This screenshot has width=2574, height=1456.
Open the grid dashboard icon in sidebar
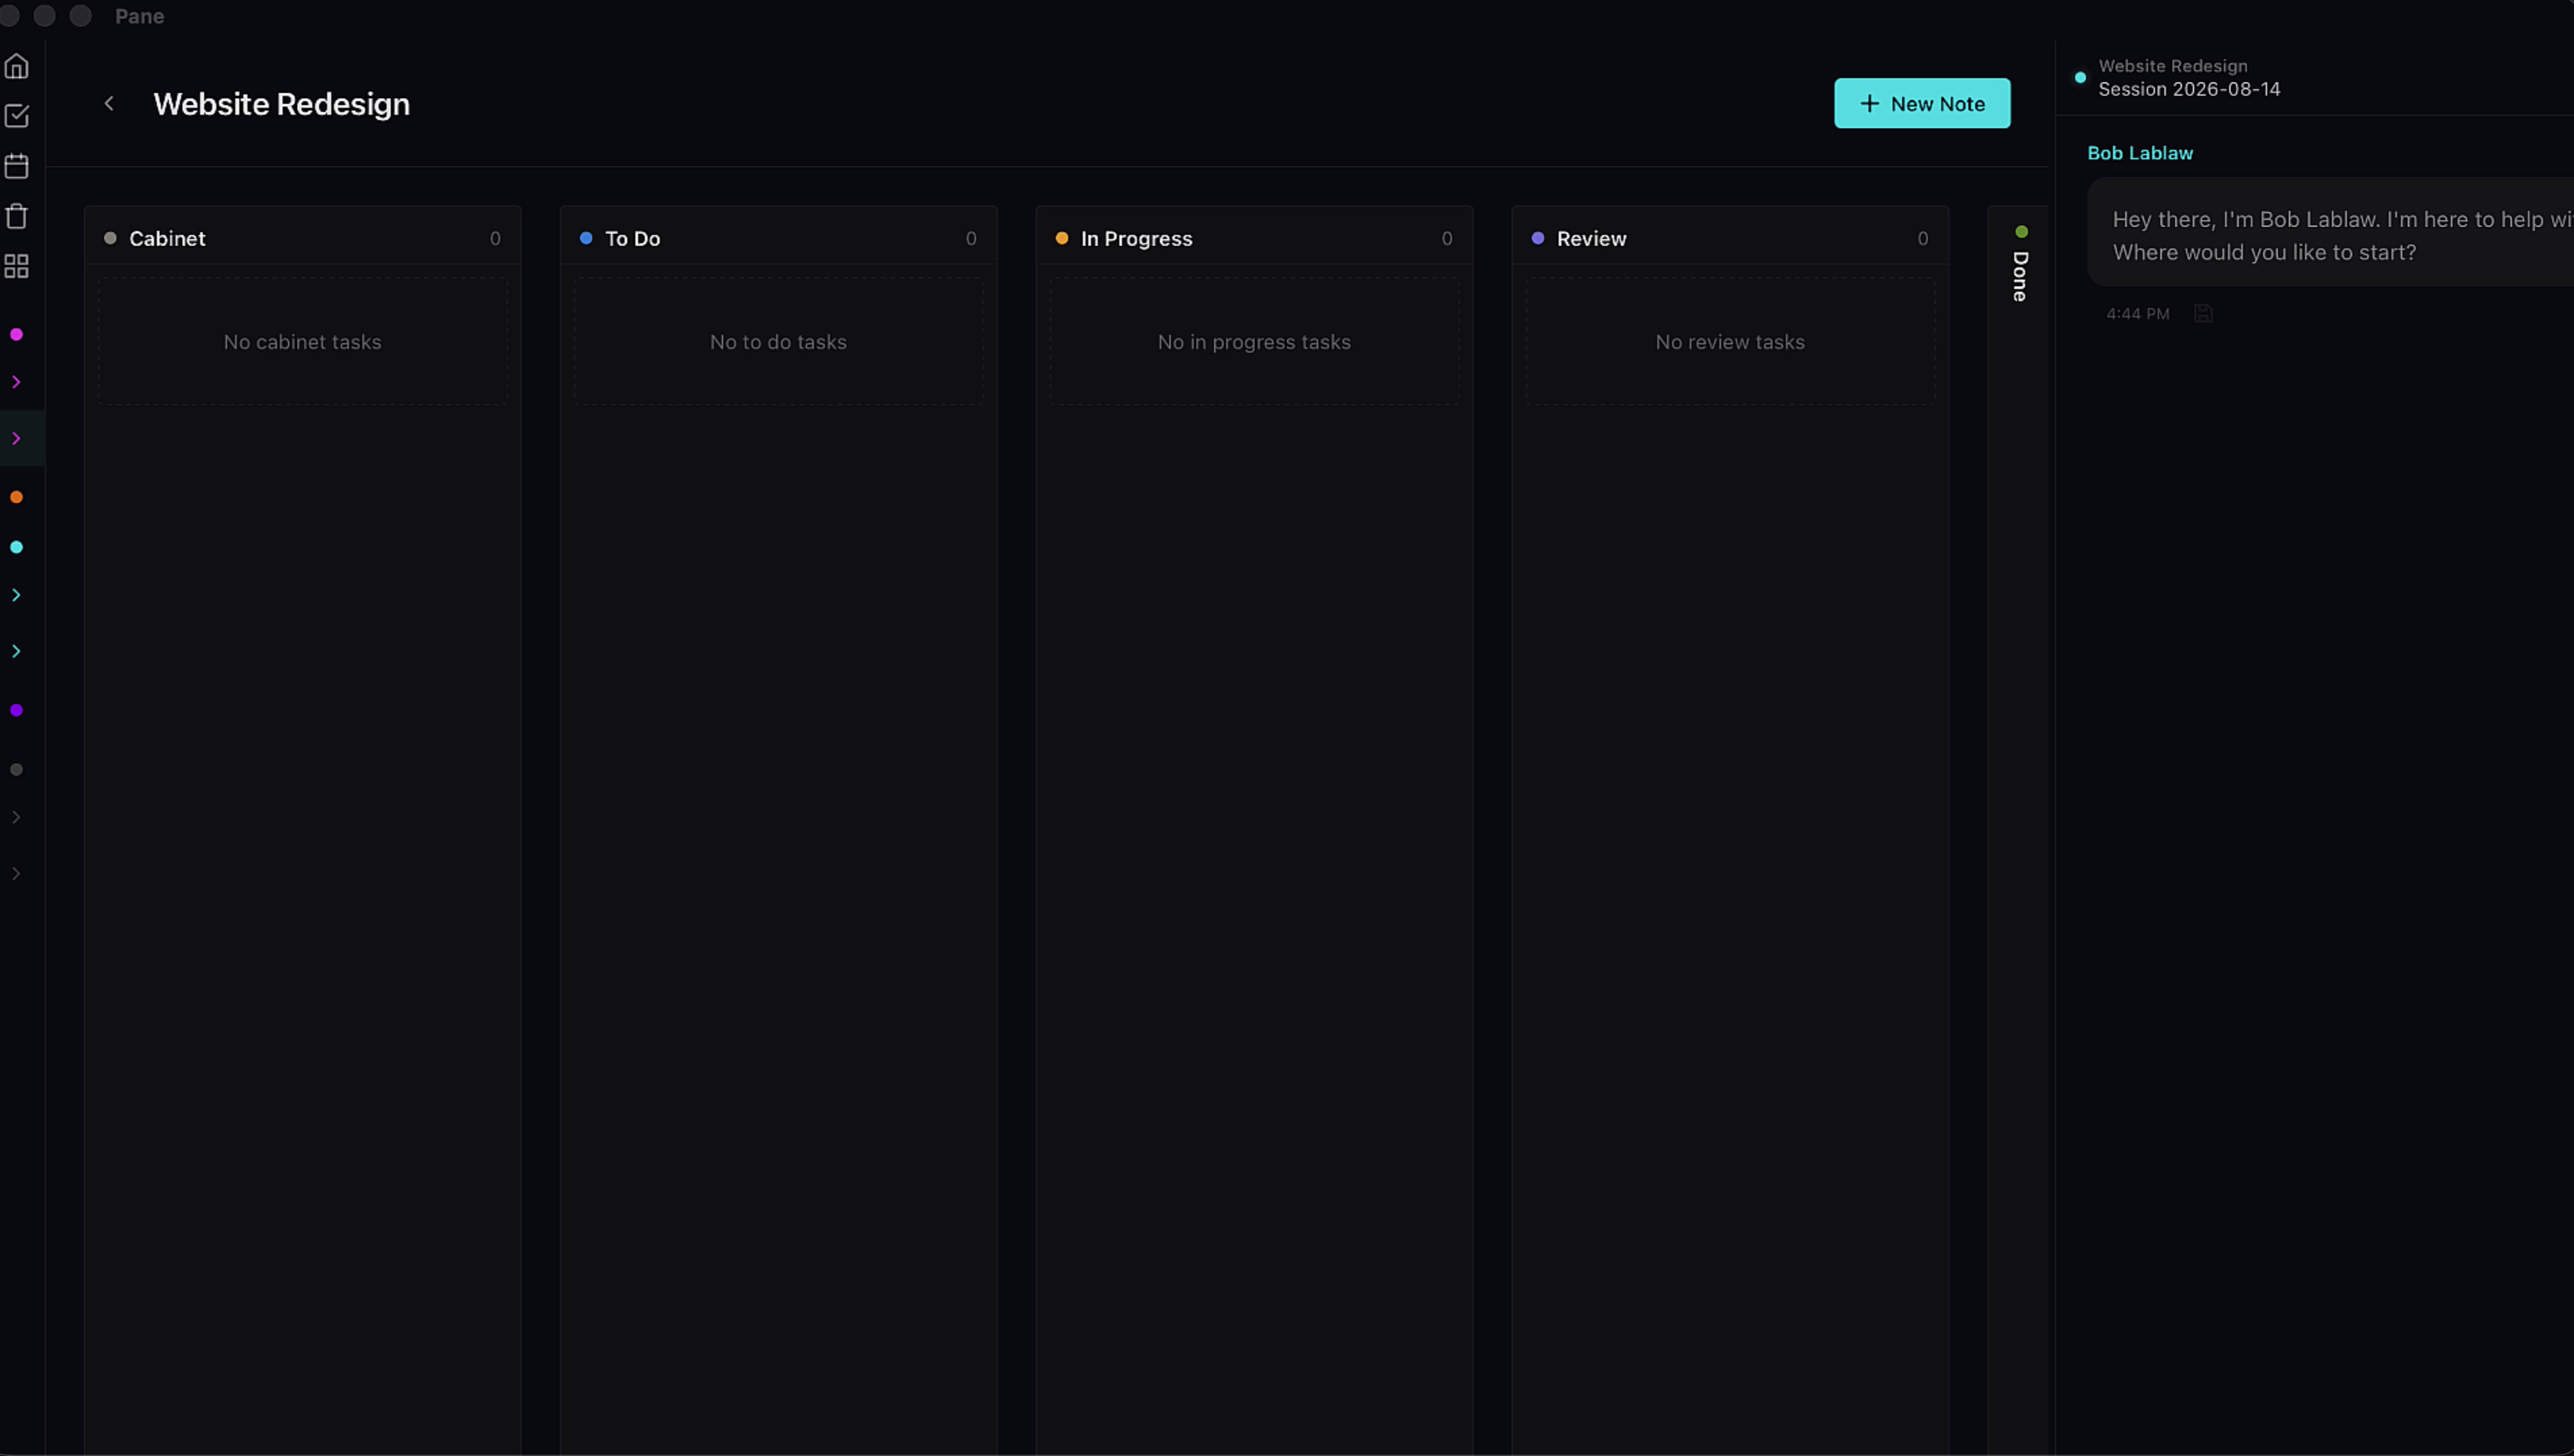pyautogui.click(x=16, y=266)
